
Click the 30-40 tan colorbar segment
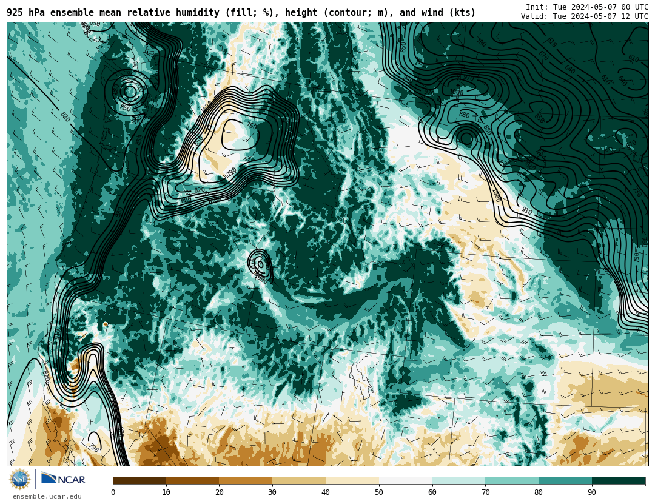click(299, 480)
